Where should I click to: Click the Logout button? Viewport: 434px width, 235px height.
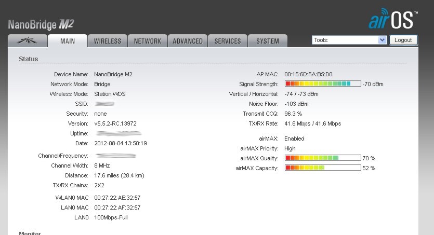[403, 40]
